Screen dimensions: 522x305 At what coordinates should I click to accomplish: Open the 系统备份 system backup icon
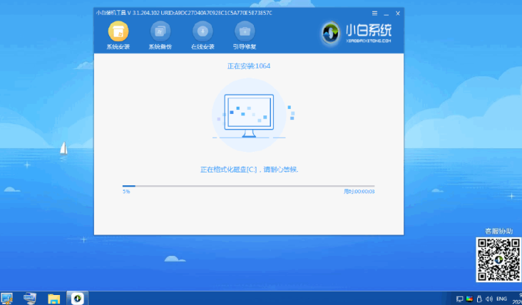(x=160, y=36)
